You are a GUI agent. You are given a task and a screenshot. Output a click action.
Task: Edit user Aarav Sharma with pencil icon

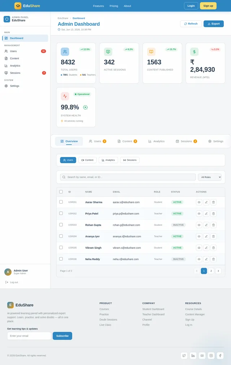(x=206, y=202)
